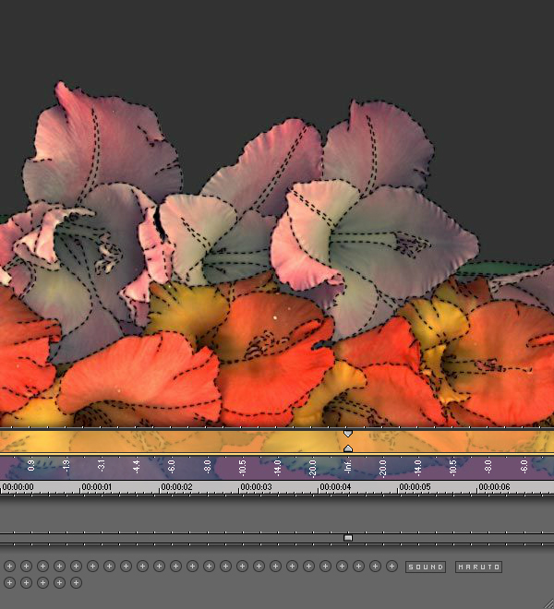Click the 00:00:03 timecode on the ruler
This screenshot has width=554, height=609.
pyautogui.click(x=256, y=486)
